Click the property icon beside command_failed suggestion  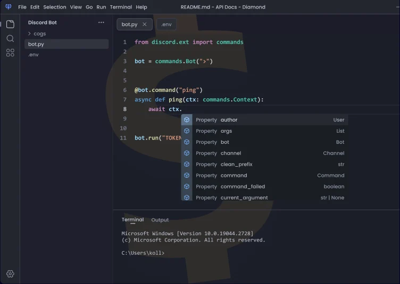[187, 186]
